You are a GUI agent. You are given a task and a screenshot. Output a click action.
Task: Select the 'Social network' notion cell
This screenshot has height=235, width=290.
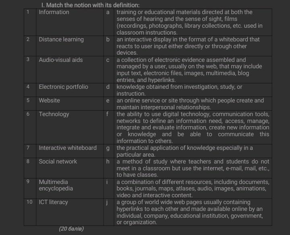pos(58,161)
